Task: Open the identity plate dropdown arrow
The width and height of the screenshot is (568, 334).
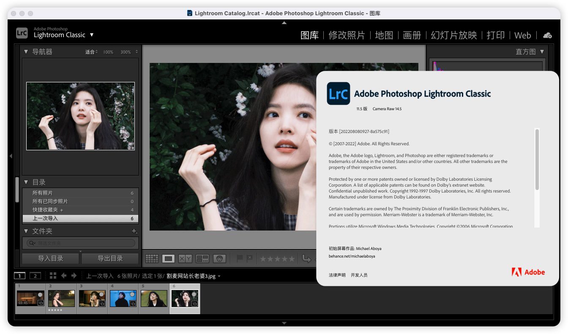Action: (x=92, y=35)
